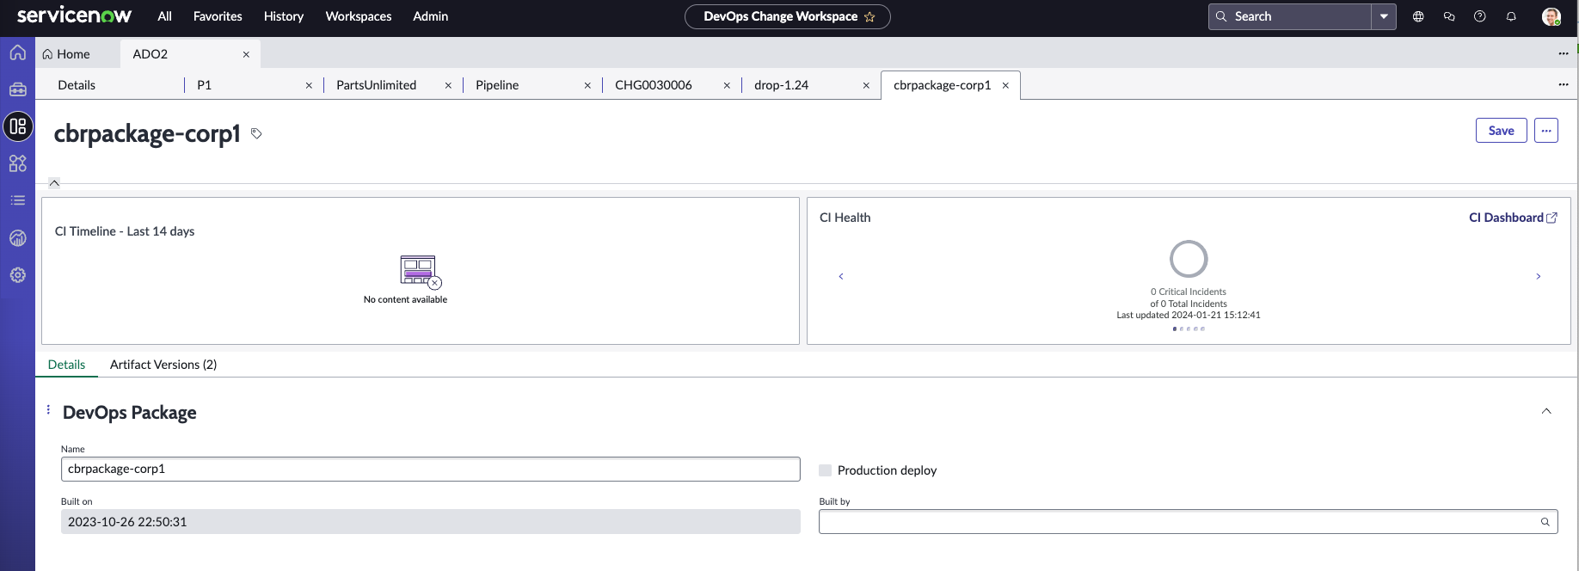The image size is (1579, 571).
Task: Open the user avatar profile menu
Action: (1551, 16)
